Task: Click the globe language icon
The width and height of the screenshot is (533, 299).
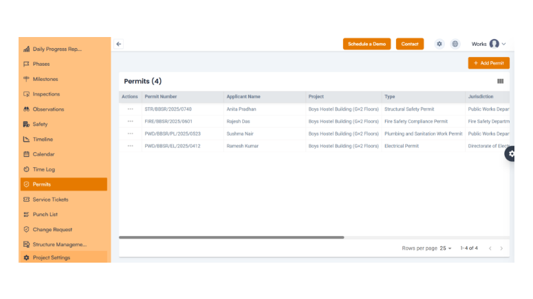Action: pyautogui.click(x=455, y=44)
